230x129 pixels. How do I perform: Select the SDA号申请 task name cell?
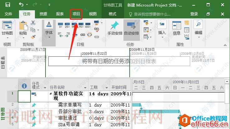click(68, 125)
